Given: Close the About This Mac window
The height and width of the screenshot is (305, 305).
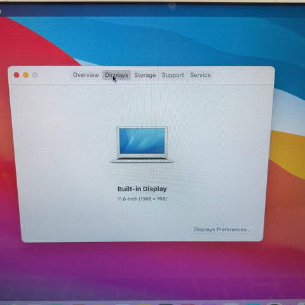Looking at the screenshot, I should pos(17,75).
